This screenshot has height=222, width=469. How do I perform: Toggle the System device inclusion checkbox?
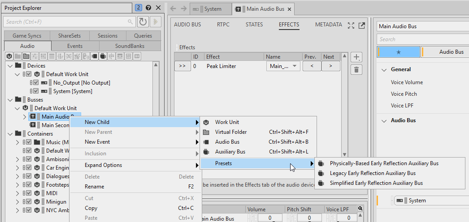36,91
